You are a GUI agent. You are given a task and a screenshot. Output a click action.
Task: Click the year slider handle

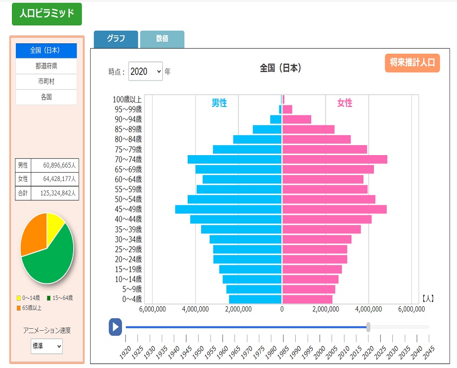[368, 327]
